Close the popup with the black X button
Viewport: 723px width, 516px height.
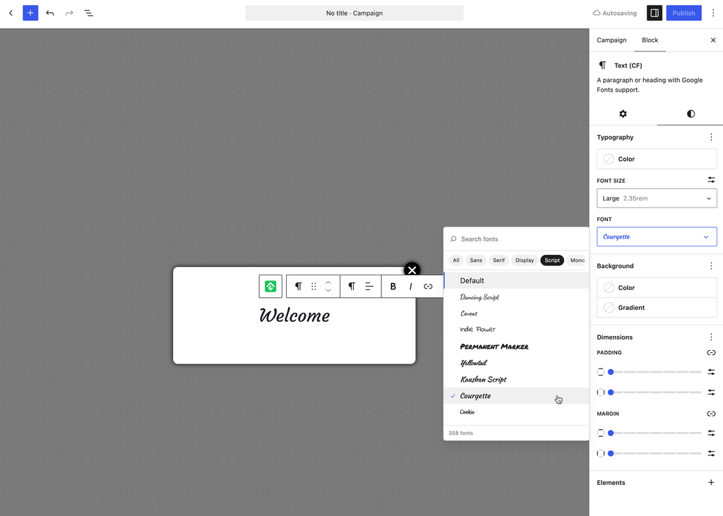pos(412,270)
